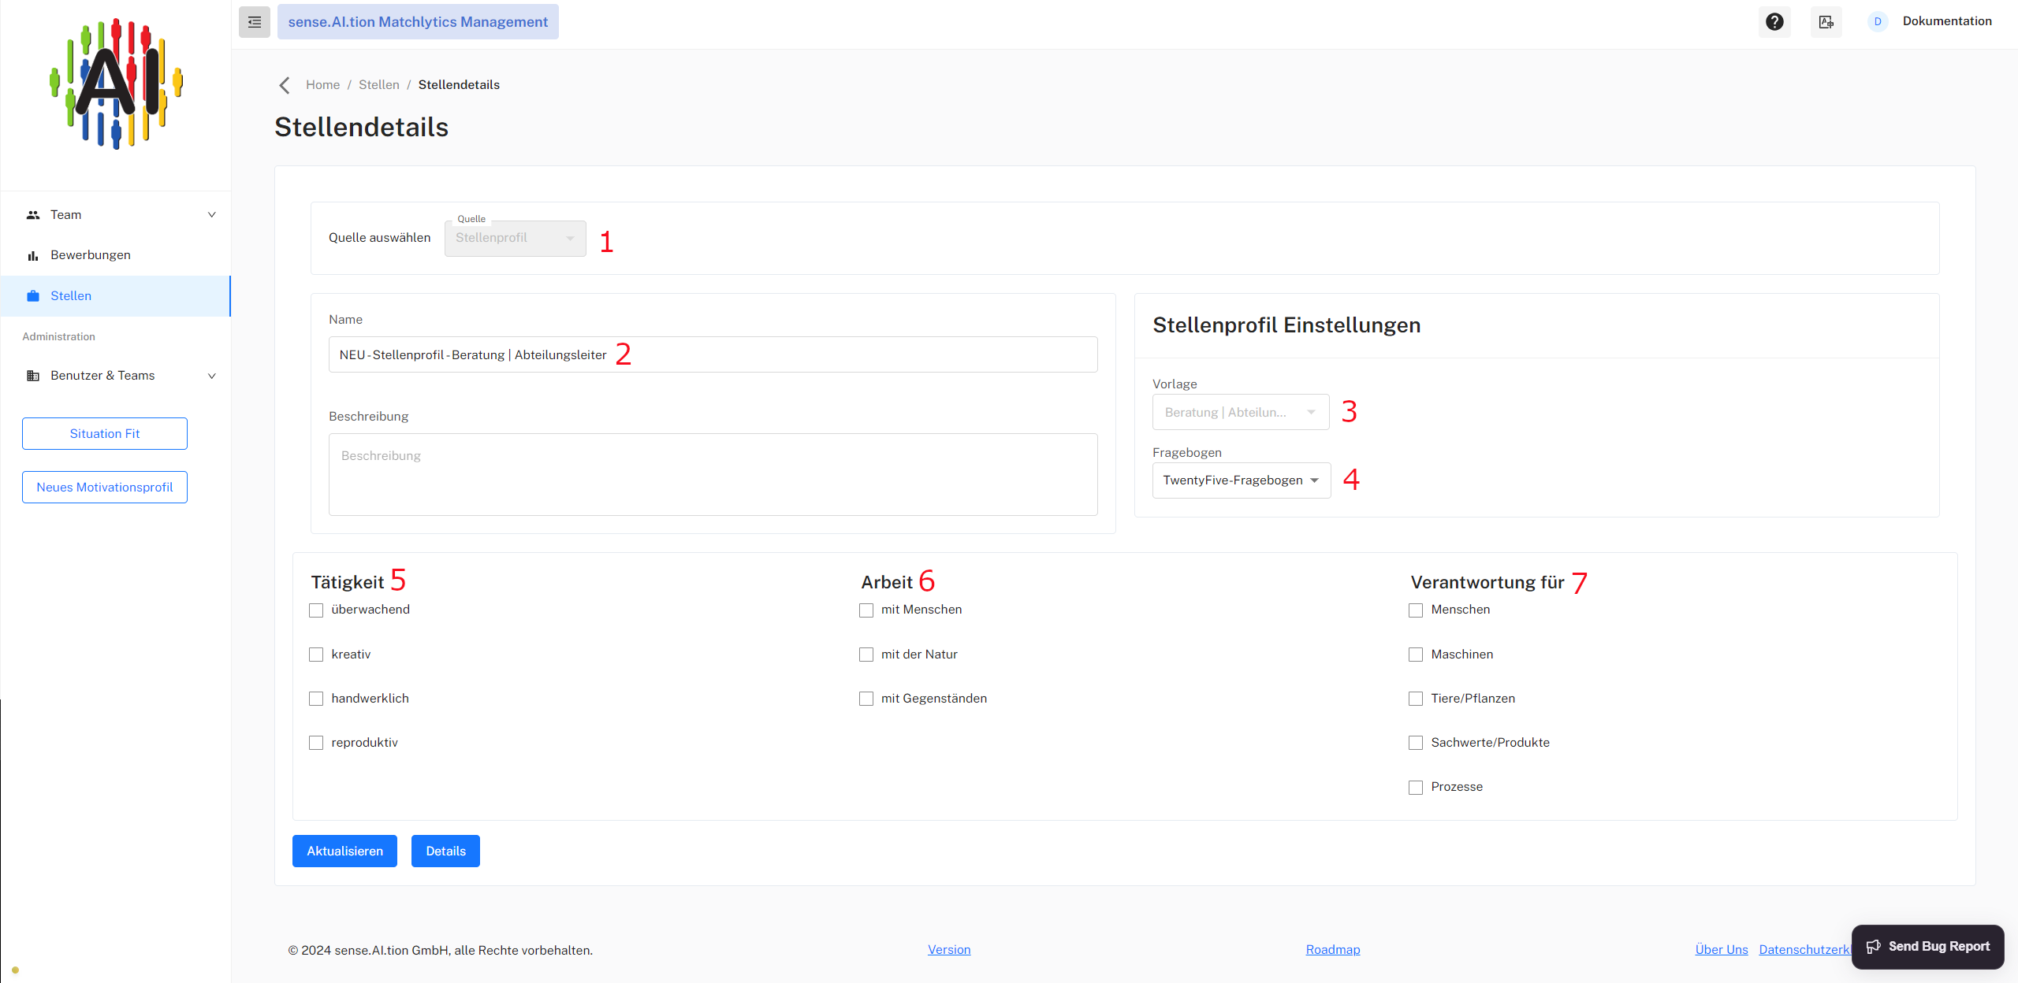Check the handwerklich checkbox
The height and width of the screenshot is (983, 2018).
click(x=316, y=699)
